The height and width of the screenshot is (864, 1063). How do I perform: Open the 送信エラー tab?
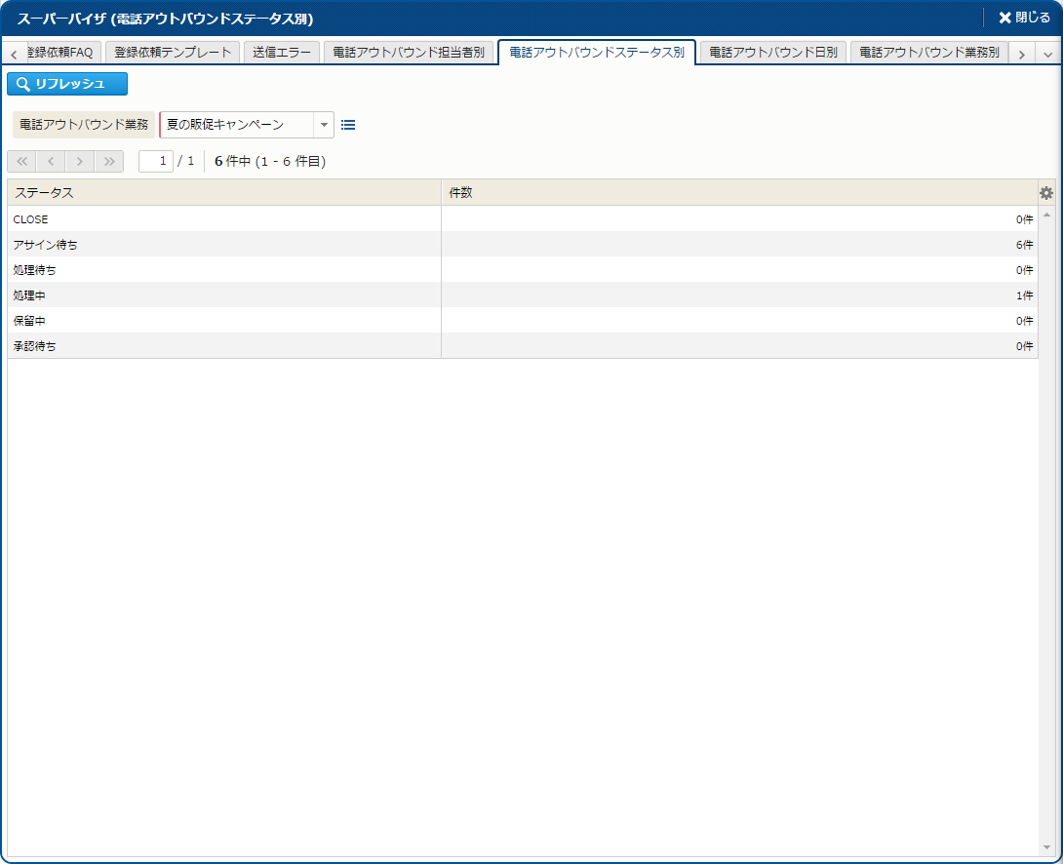(x=281, y=53)
